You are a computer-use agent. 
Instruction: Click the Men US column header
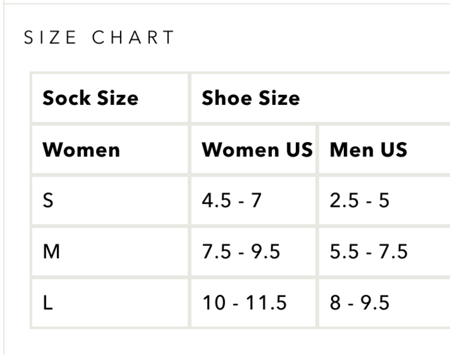pyautogui.click(x=368, y=149)
